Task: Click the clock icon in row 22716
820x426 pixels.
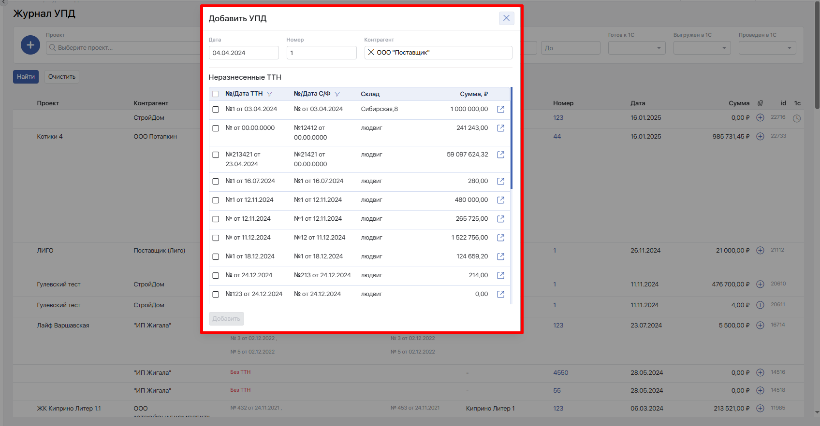Action: (797, 118)
